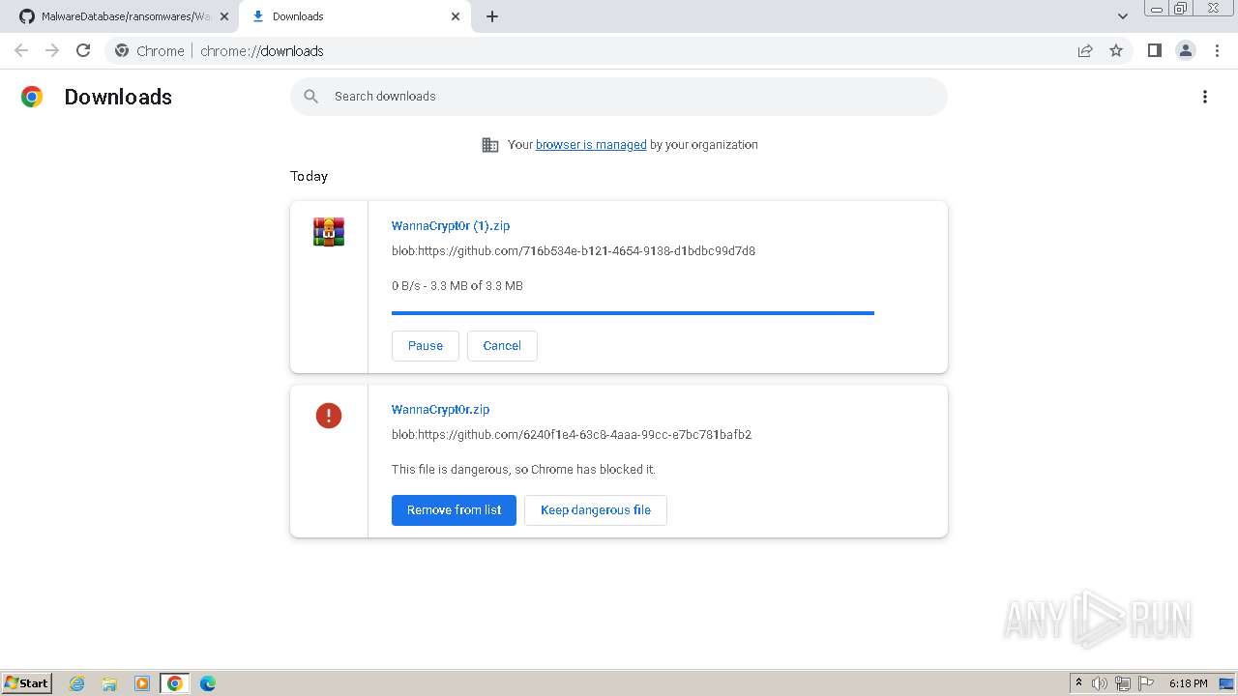The height and width of the screenshot is (696, 1238).
Task: Open a new tab with plus button
Action: pos(492,16)
